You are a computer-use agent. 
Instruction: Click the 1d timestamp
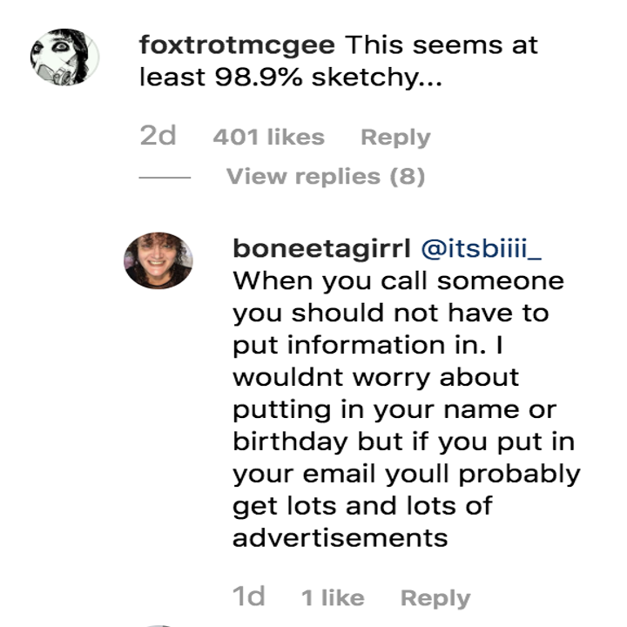click(249, 597)
